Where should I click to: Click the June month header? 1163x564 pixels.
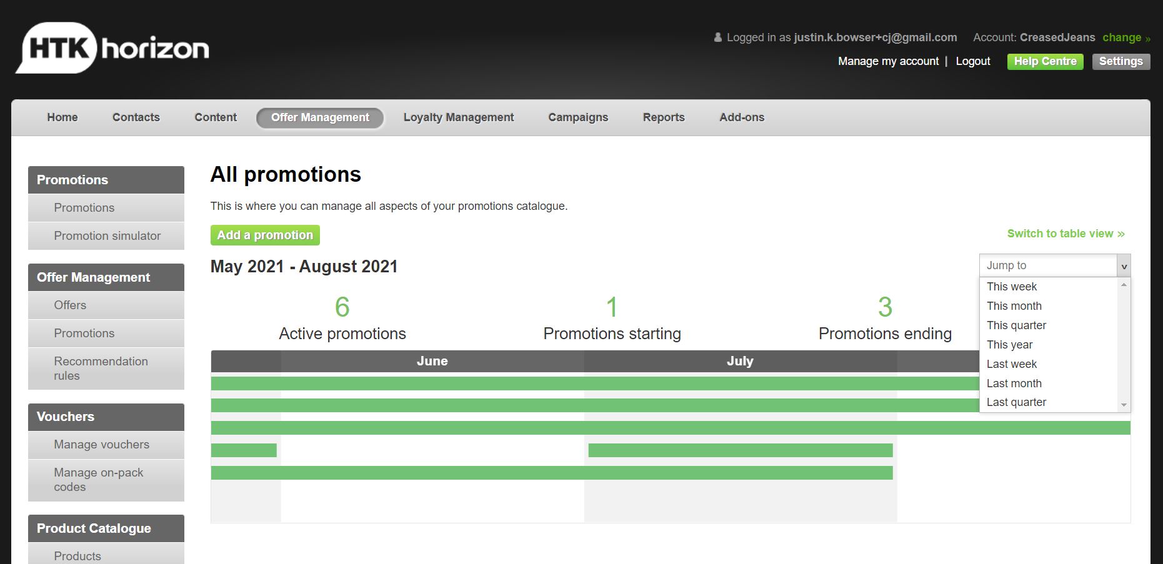[432, 361]
